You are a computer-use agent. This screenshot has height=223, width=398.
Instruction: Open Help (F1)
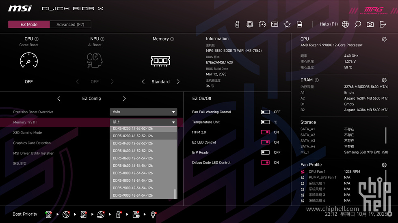click(329, 24)
